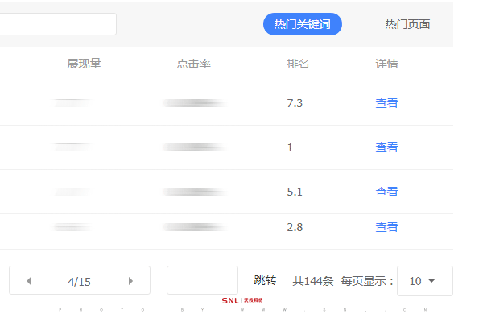The image size is (483, 322).
Task: Sort by the 点击率 column header
Action: [194, 64]
